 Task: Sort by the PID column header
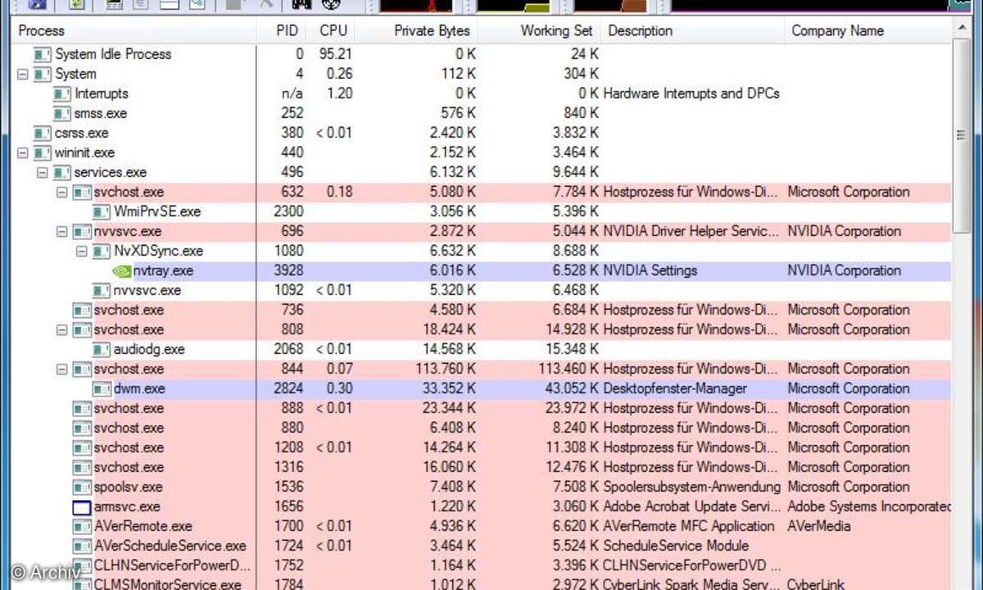pyautogui.click(x=281, y=31)
